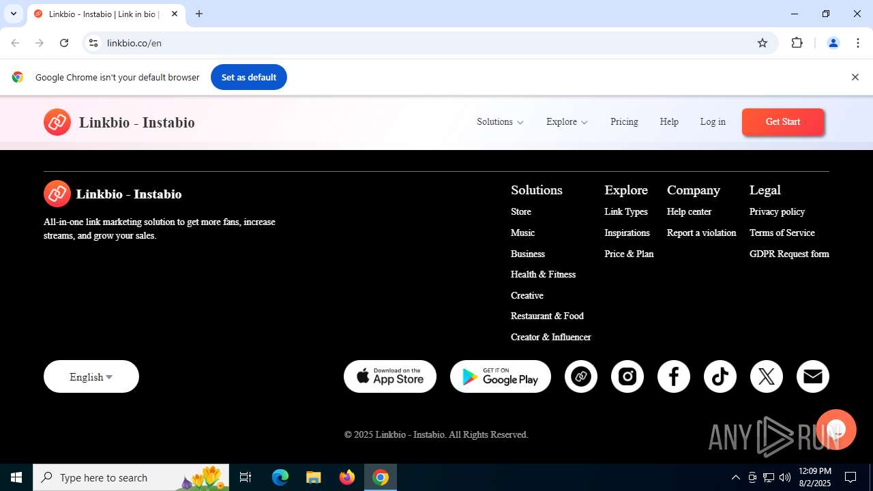Viewport: 873px width, 491px height.
Task: Click Set as default button
Action: (249, 77)
